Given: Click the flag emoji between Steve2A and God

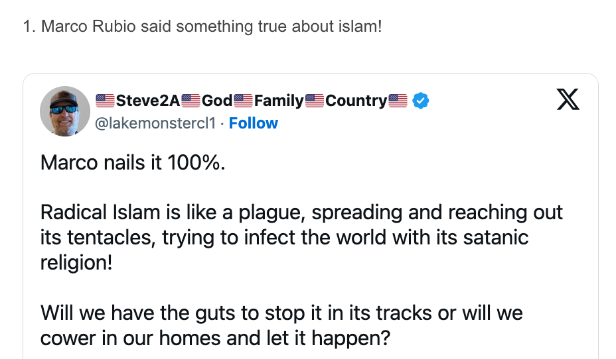Looking at the screenshot, I should coord(191,101).
